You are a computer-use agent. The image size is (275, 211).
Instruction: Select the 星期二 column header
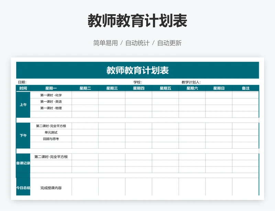(x=85, y=88)
